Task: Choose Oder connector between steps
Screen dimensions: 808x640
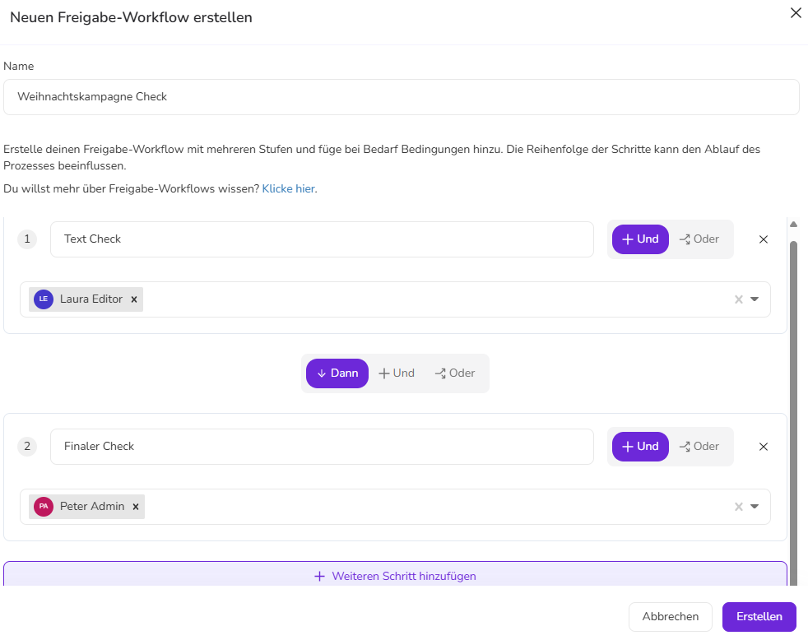Action: coord(455,373)
